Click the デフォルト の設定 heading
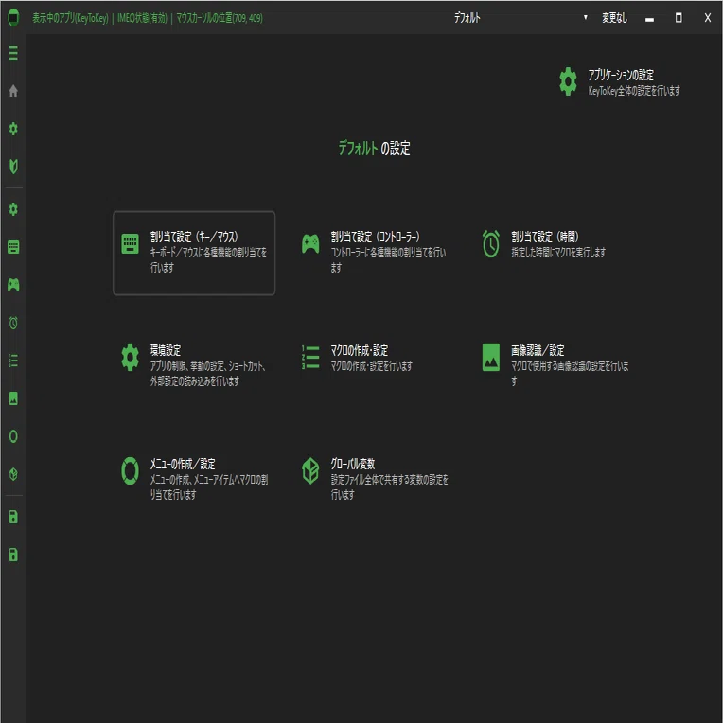The image size is (723, 723). coord(374,148)
